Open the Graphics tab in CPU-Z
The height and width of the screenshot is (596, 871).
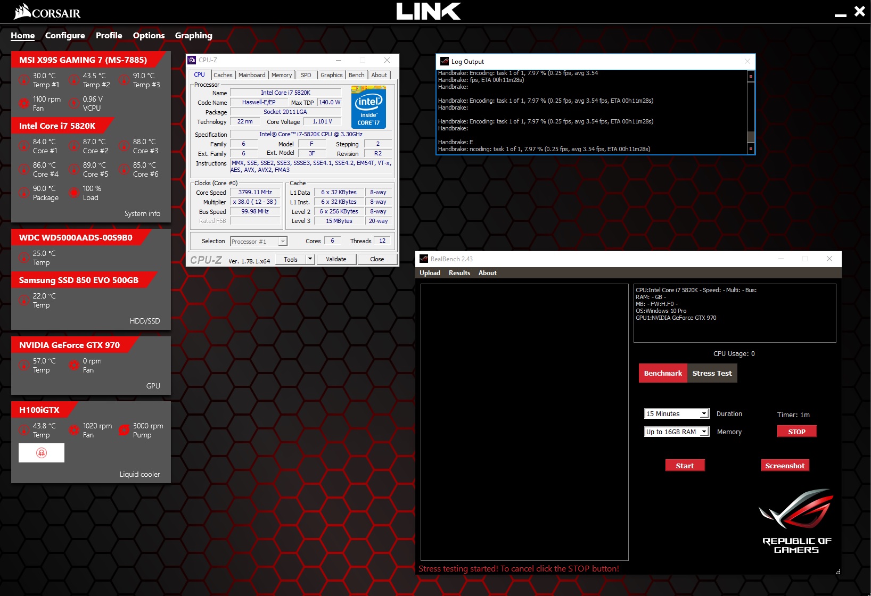coord(332,75)
